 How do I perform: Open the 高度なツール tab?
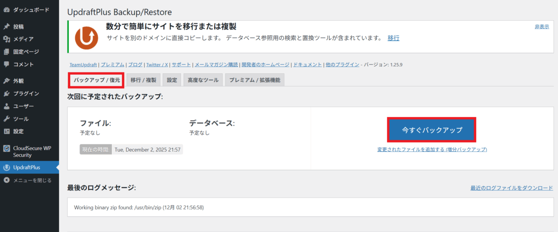[203, 80]
